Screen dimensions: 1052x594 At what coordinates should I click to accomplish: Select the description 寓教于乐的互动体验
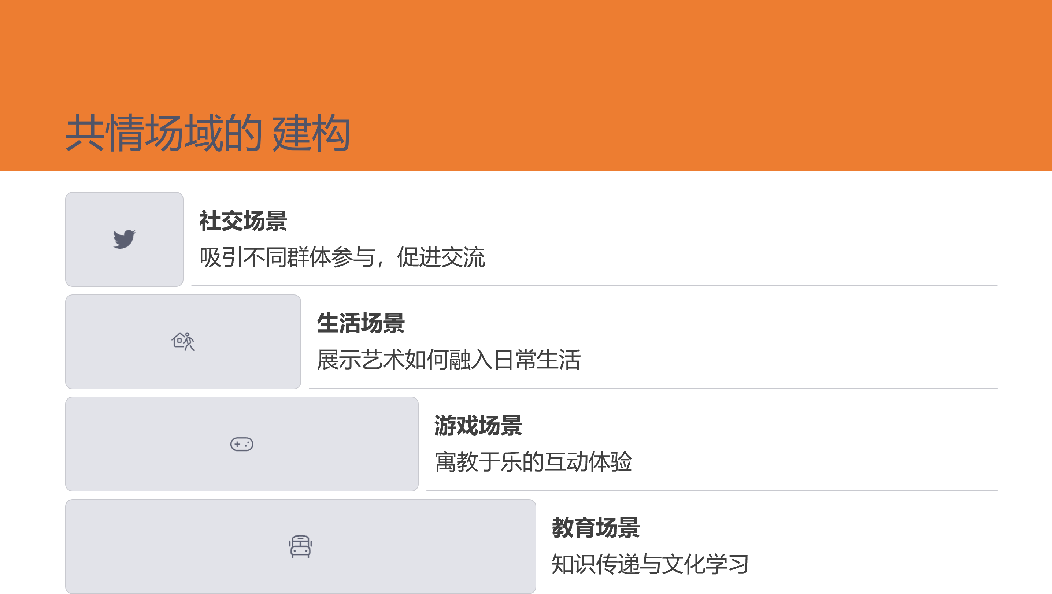[x=533, y=462]
